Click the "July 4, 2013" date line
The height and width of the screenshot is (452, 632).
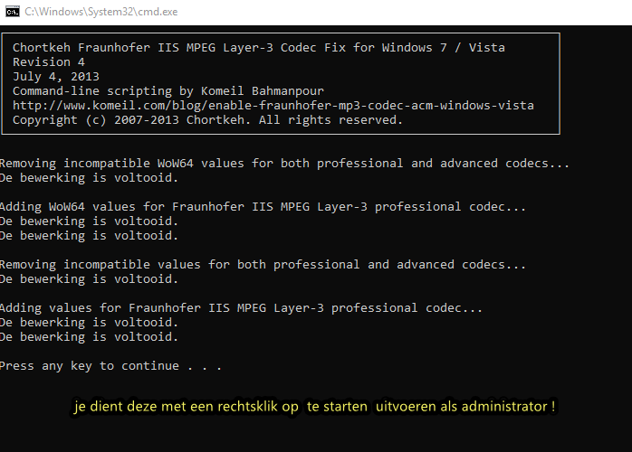(56, 76)
